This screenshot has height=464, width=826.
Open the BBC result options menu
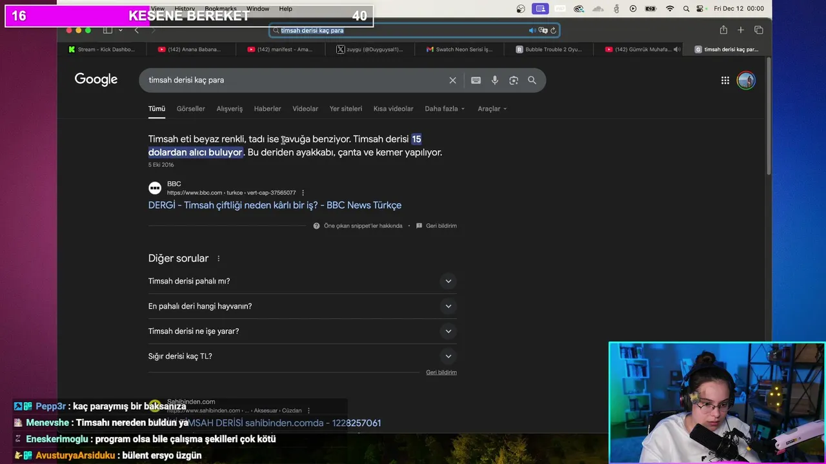point(303,193)
